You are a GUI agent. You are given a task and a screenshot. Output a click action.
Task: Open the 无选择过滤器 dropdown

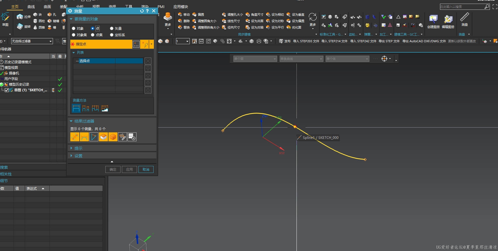tap(32, 41)
